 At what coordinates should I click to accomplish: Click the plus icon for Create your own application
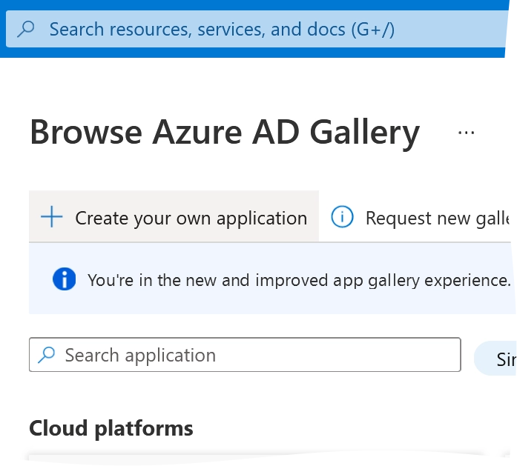point(51,217)
